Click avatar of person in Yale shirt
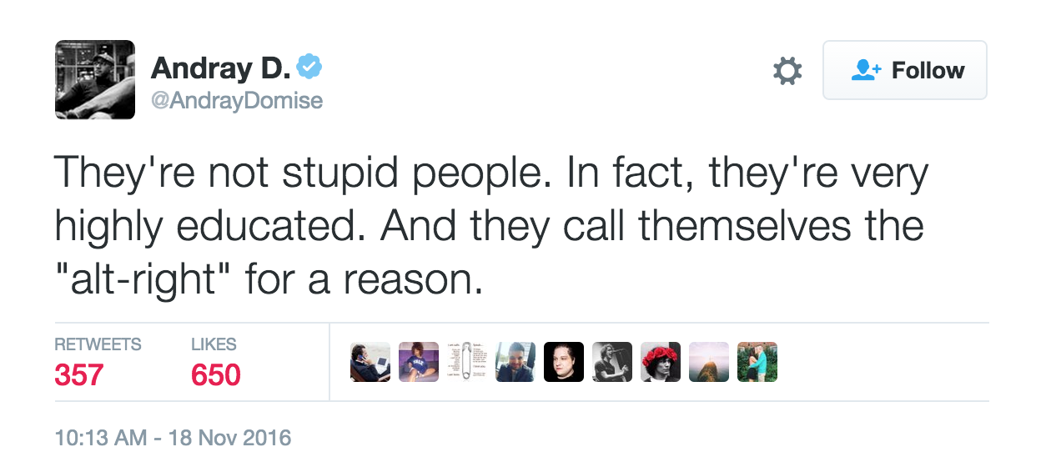 click(419, 362)
